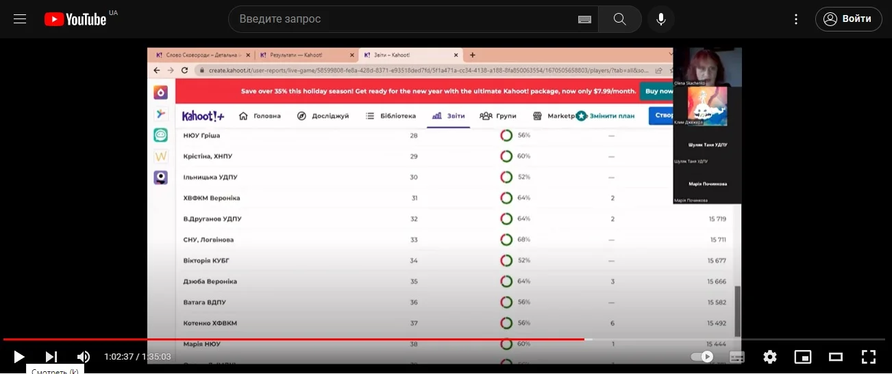This screenshot has height=374, width=892.
Task: Skip to the next video
Action: tap(51, 357)
